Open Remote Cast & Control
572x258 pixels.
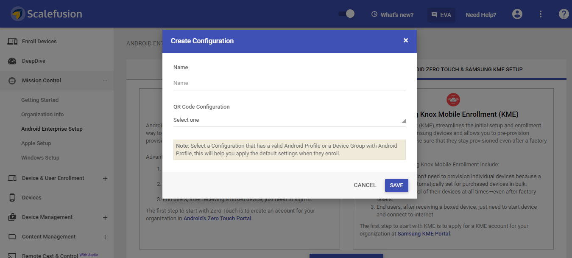tap(50, 256)
